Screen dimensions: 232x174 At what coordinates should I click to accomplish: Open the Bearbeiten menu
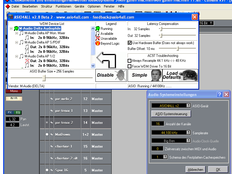pos(30,6)
